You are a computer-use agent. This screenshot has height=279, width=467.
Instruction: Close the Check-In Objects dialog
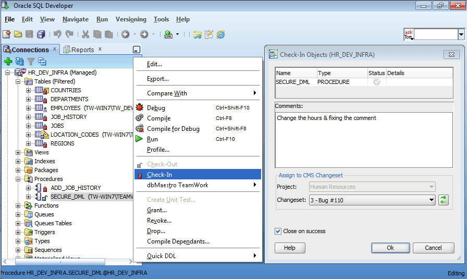point(451,55)
